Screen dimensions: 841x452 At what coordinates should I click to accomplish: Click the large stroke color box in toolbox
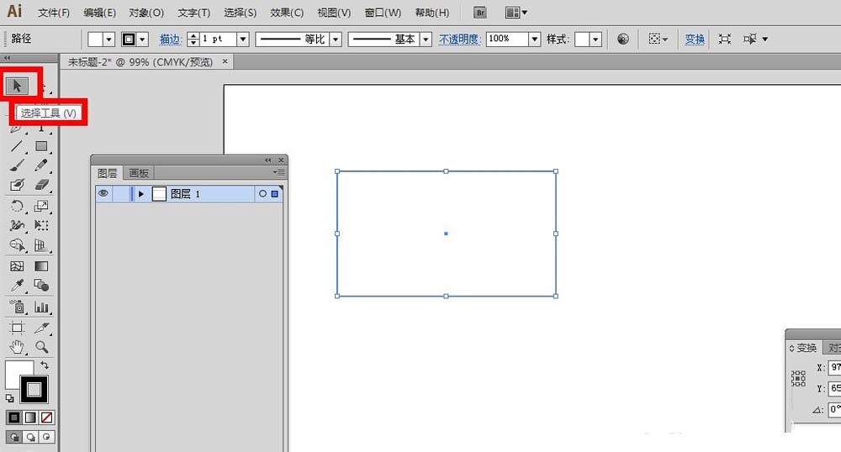click(34, 389)
